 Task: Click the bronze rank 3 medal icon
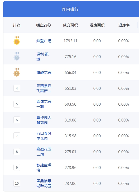point(17,72)
